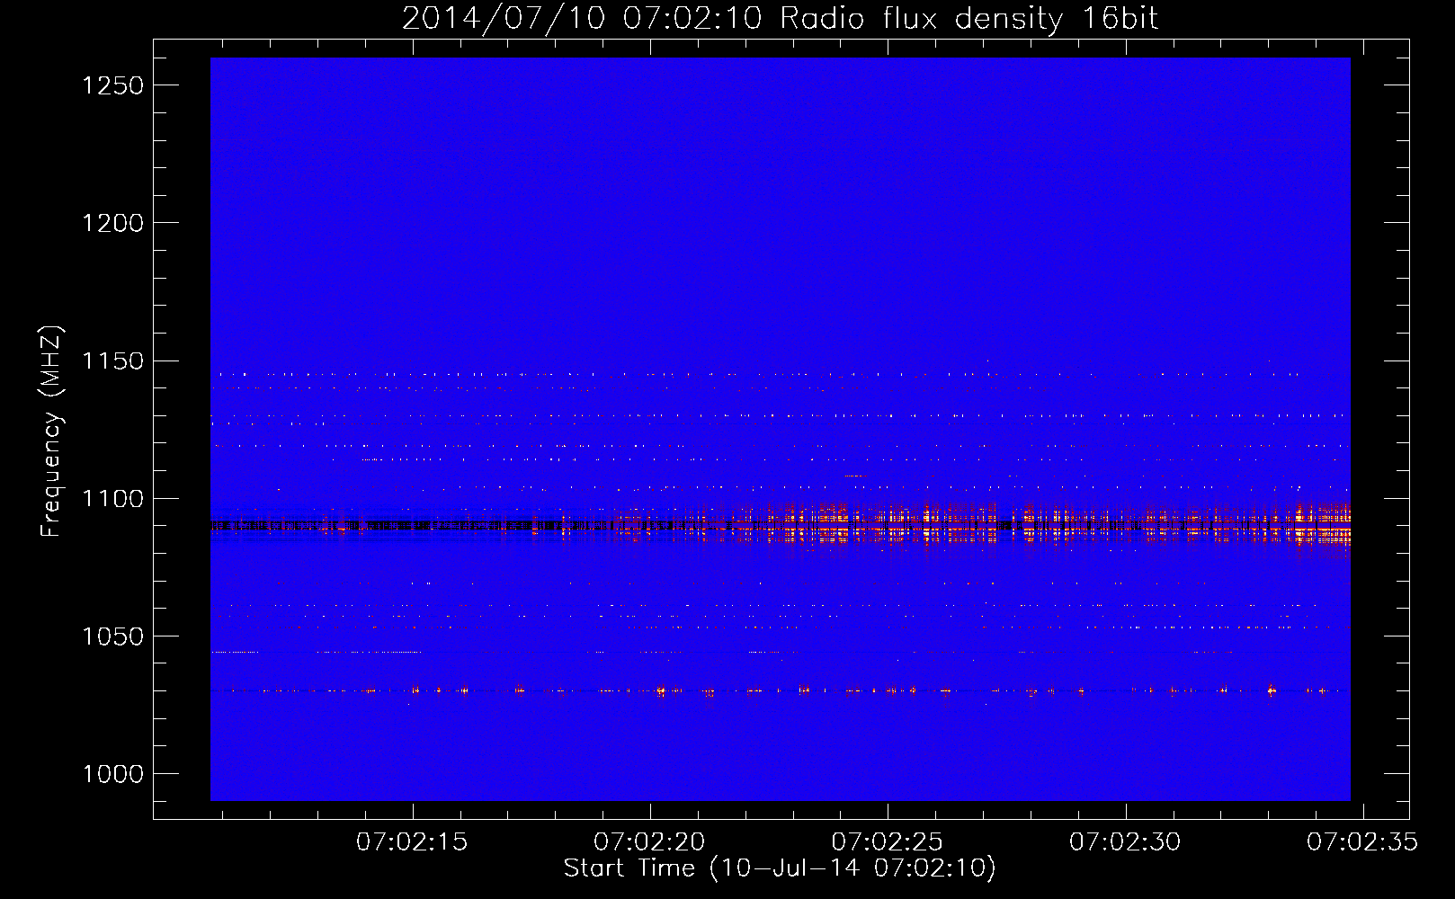Click the 1200 frequency tick label

(112, 223)
